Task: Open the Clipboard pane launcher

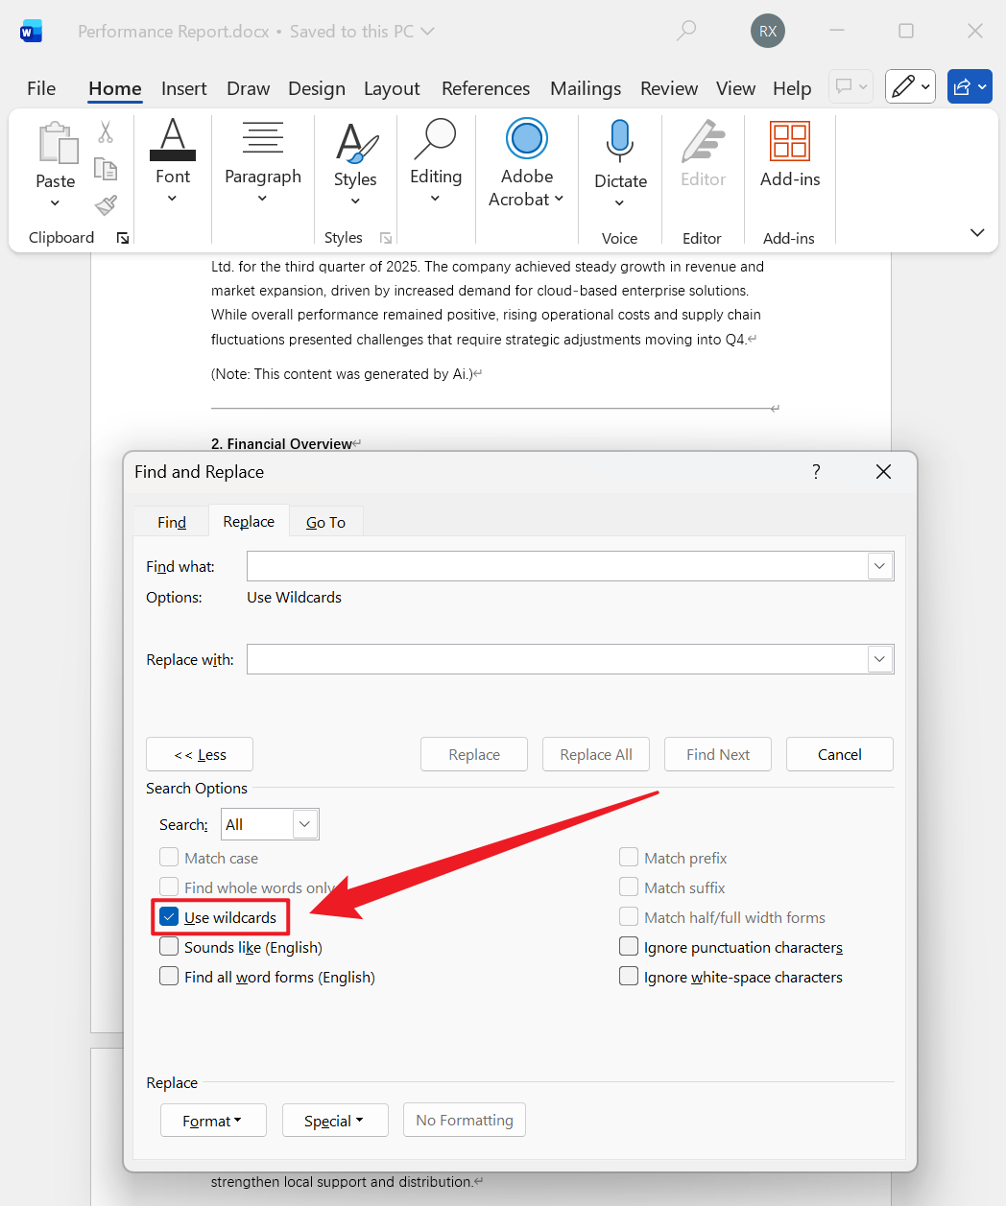Action: pos(123,238)
